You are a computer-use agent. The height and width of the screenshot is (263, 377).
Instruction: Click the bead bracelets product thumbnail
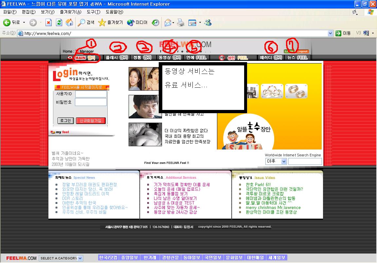(x=272, y=91)
